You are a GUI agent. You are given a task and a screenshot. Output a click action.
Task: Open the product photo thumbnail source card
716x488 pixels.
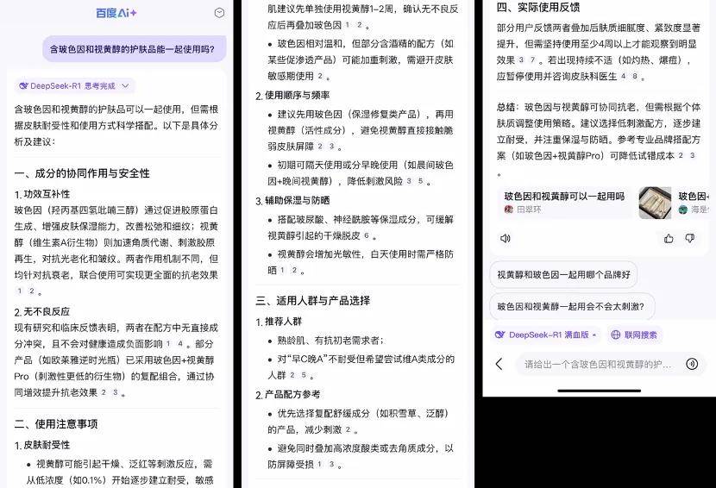click(x=655, y=203)
